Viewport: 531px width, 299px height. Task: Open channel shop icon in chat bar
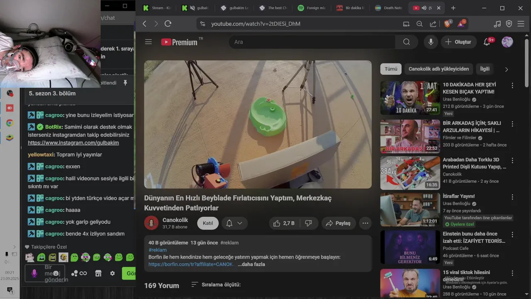click(98, 273)
